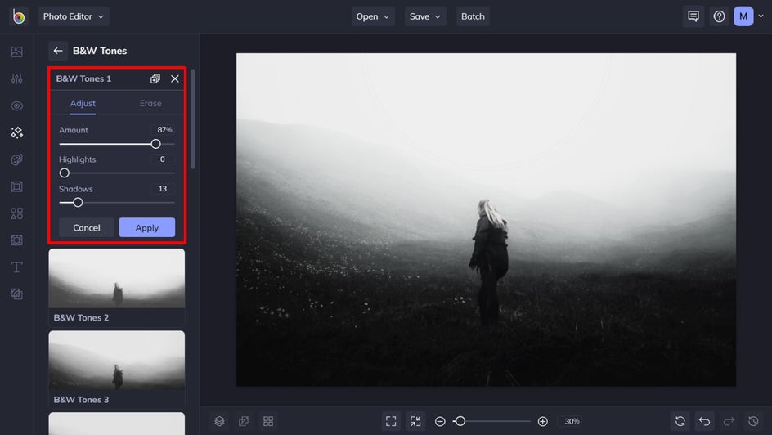This screenshot has height=435, width=772.
Task: Expand the account menu chevron
Action: (761, 16)
